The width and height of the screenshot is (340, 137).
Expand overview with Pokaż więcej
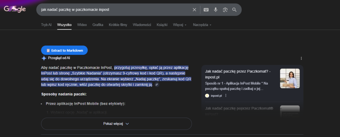116,124
